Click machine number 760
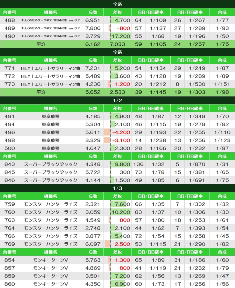This screenshot has width=235, height=288. 10,212
